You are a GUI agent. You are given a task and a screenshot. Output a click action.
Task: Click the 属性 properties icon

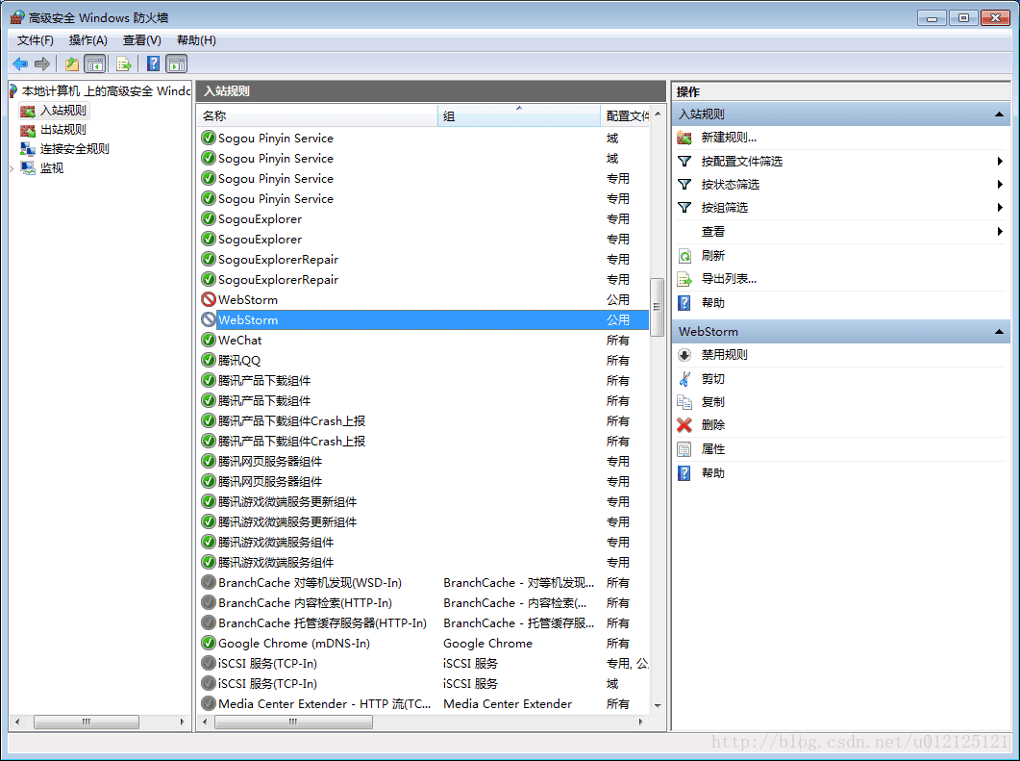click(684, 449)
